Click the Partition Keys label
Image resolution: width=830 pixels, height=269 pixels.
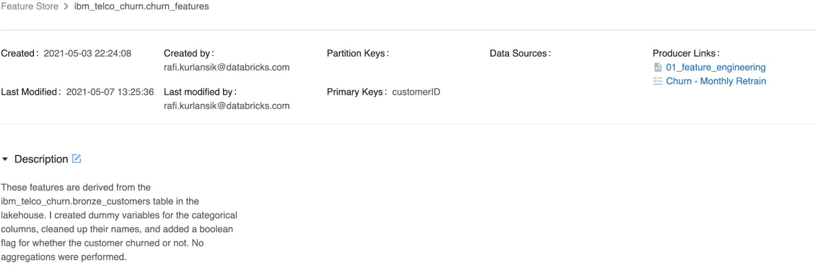[x=357, y=53]
